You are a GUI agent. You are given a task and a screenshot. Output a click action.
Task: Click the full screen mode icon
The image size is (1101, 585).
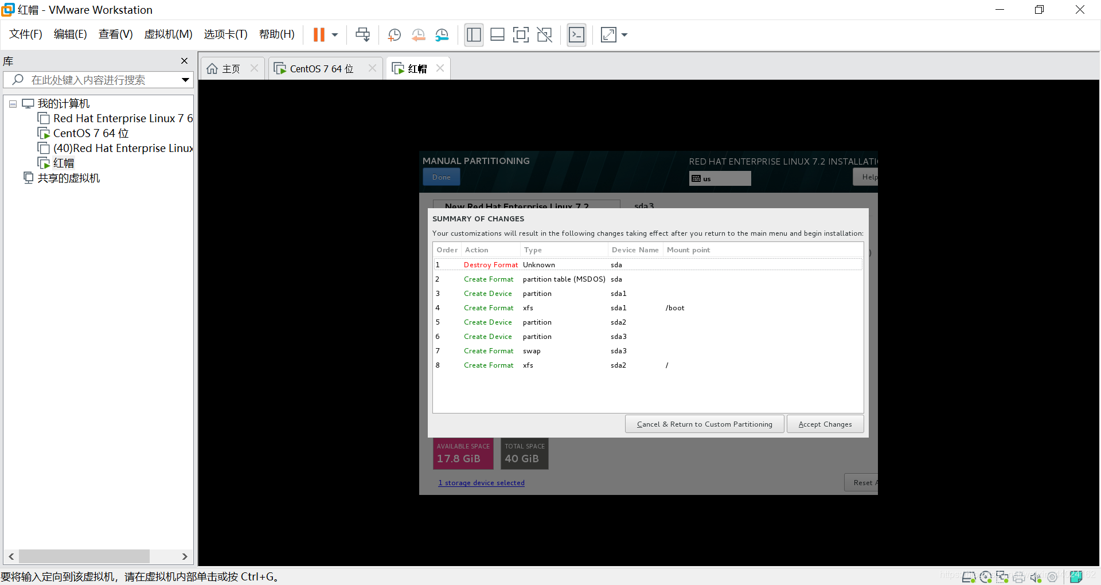521,35
